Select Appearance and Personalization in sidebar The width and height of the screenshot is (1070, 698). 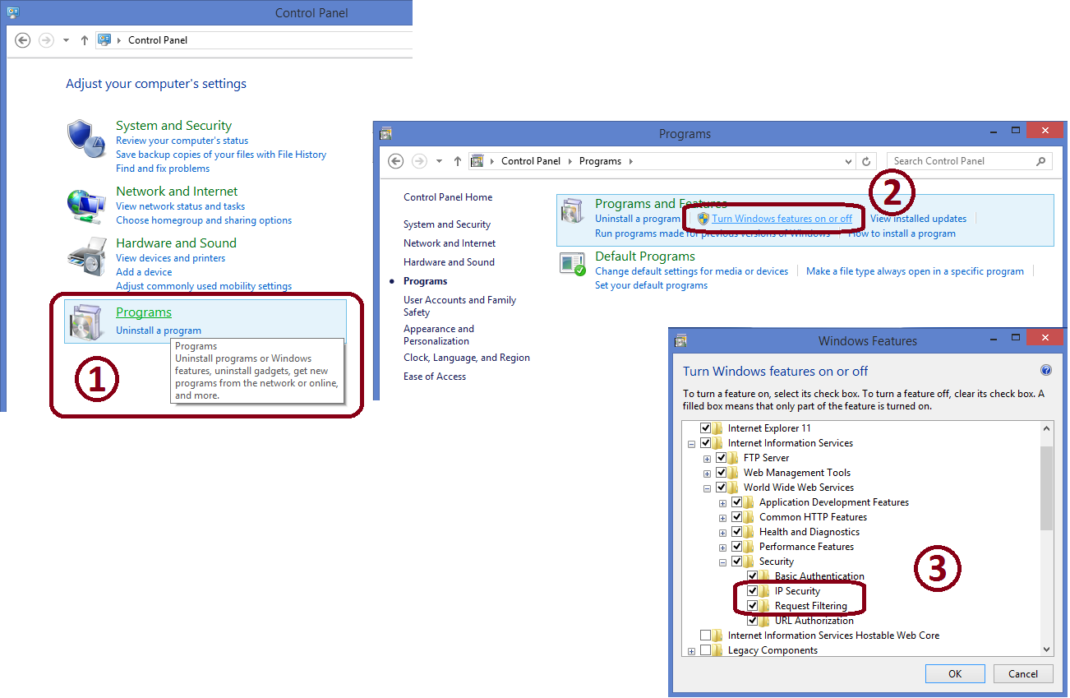439,335
